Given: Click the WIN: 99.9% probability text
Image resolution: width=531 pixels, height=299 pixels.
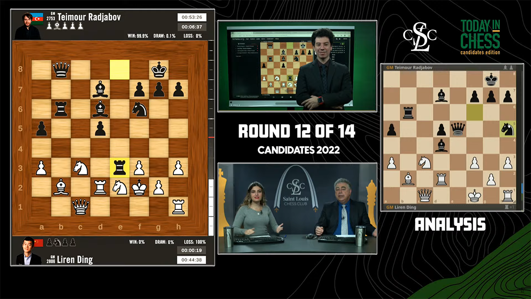Looking at the screenshot, I should (x=138, y=36).
